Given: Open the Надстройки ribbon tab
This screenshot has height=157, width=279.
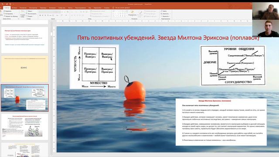Looking at the screenshot, I should (98, 8).
